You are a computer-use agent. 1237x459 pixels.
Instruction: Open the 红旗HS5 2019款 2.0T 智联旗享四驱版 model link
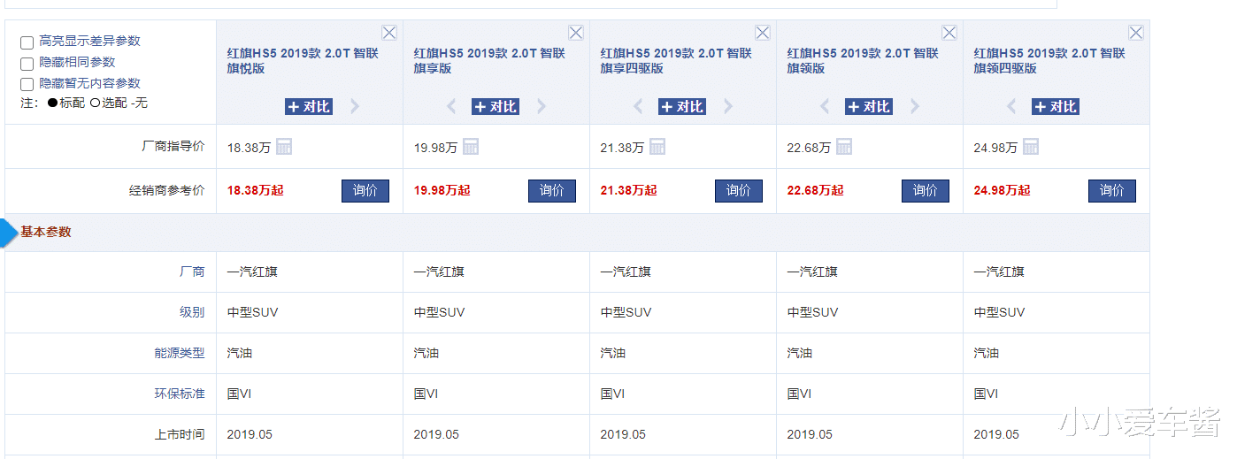pos(676,60)
